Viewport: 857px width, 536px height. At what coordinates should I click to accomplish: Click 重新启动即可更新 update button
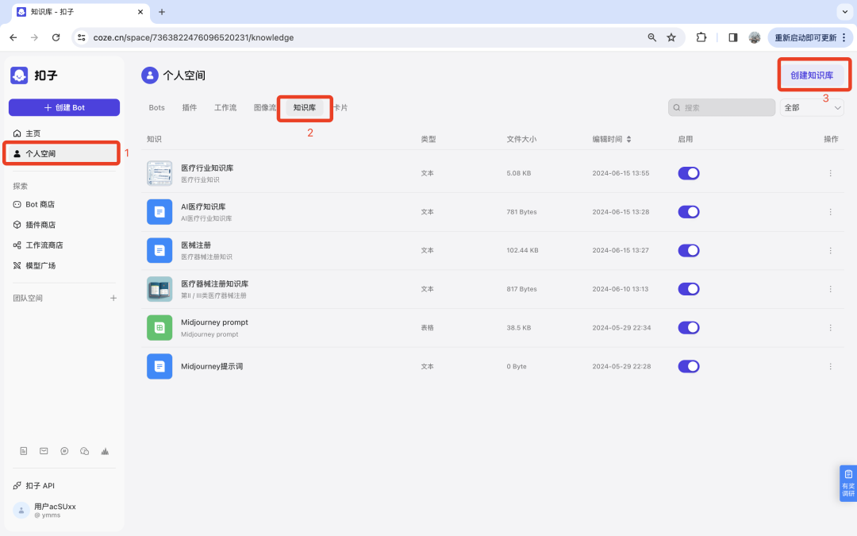[x=810, y=38]
